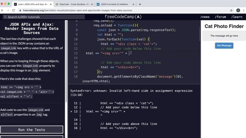
Task: Click the freeCodeCamp logo
Action: [123, 17]
